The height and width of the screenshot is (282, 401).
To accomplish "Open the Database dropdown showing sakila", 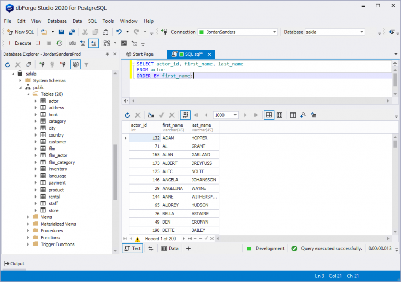I will (x=334, y=32).
